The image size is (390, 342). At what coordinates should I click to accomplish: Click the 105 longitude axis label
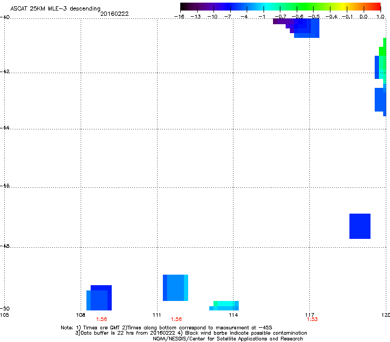(x=4, y=315)
